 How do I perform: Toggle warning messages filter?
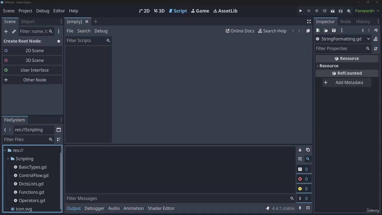(x=304, y=189)
